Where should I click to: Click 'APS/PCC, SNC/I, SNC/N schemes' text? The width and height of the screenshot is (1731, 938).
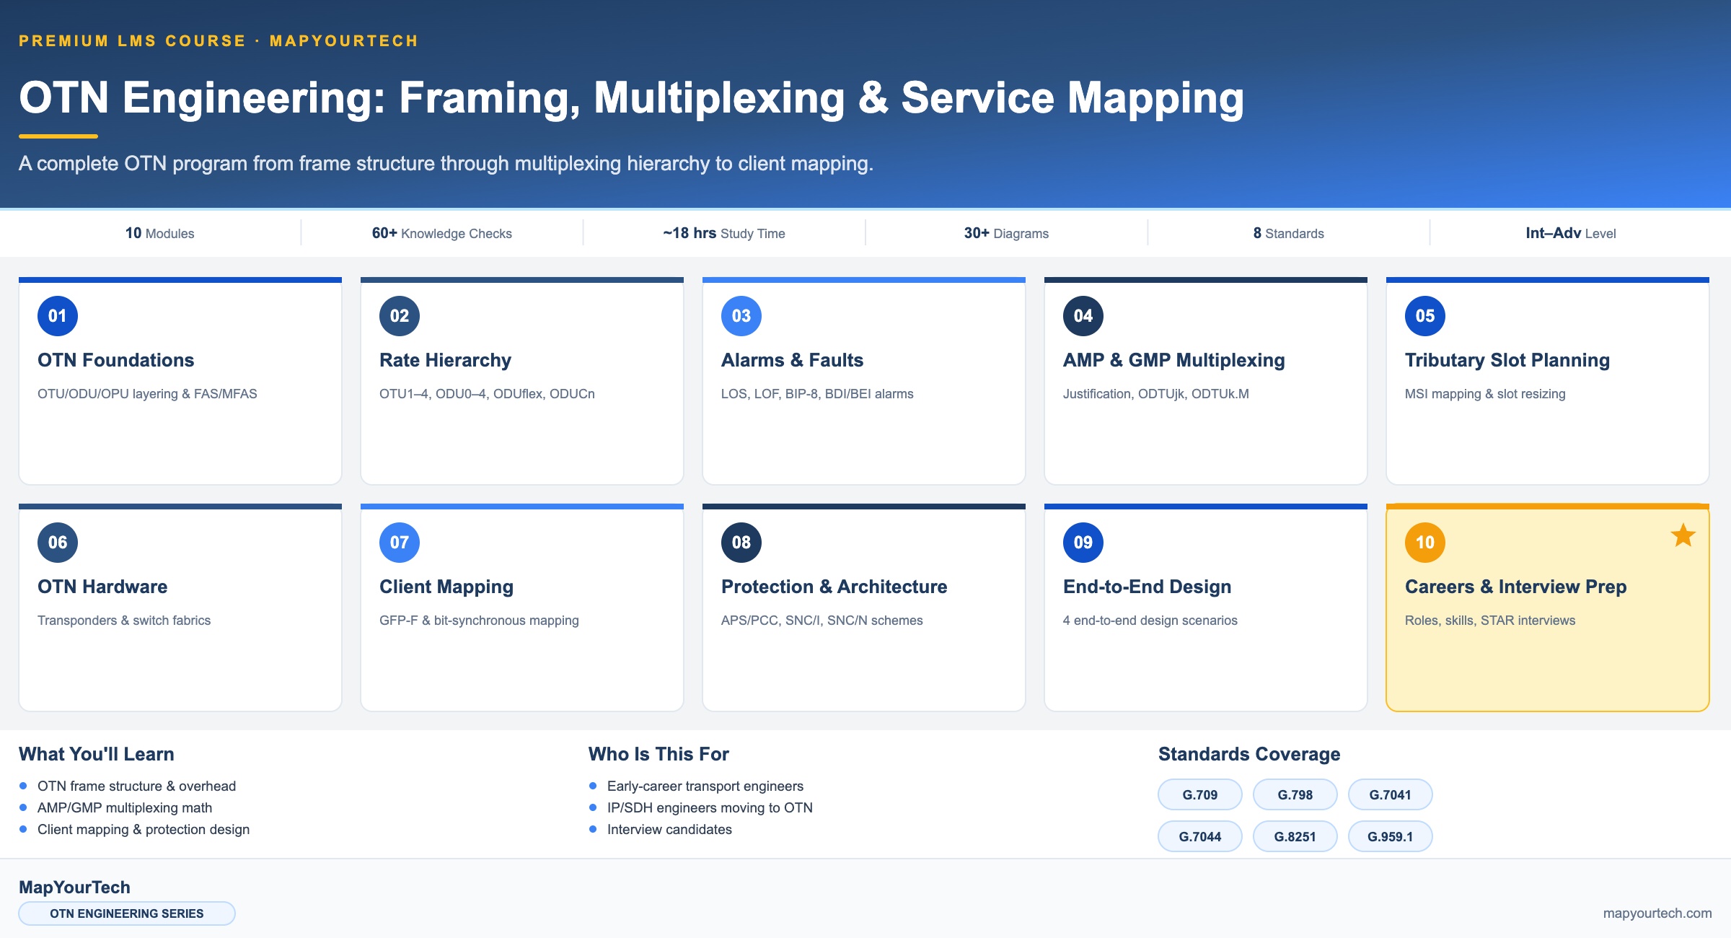[x=822, y=621]
